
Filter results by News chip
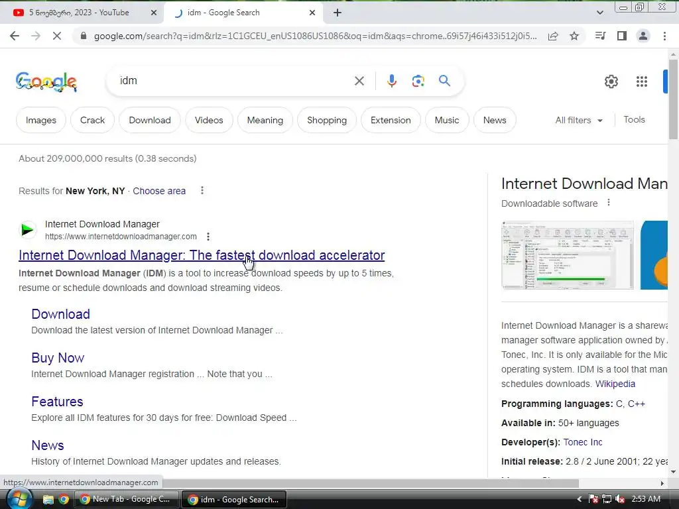click(x=495, y=121)
